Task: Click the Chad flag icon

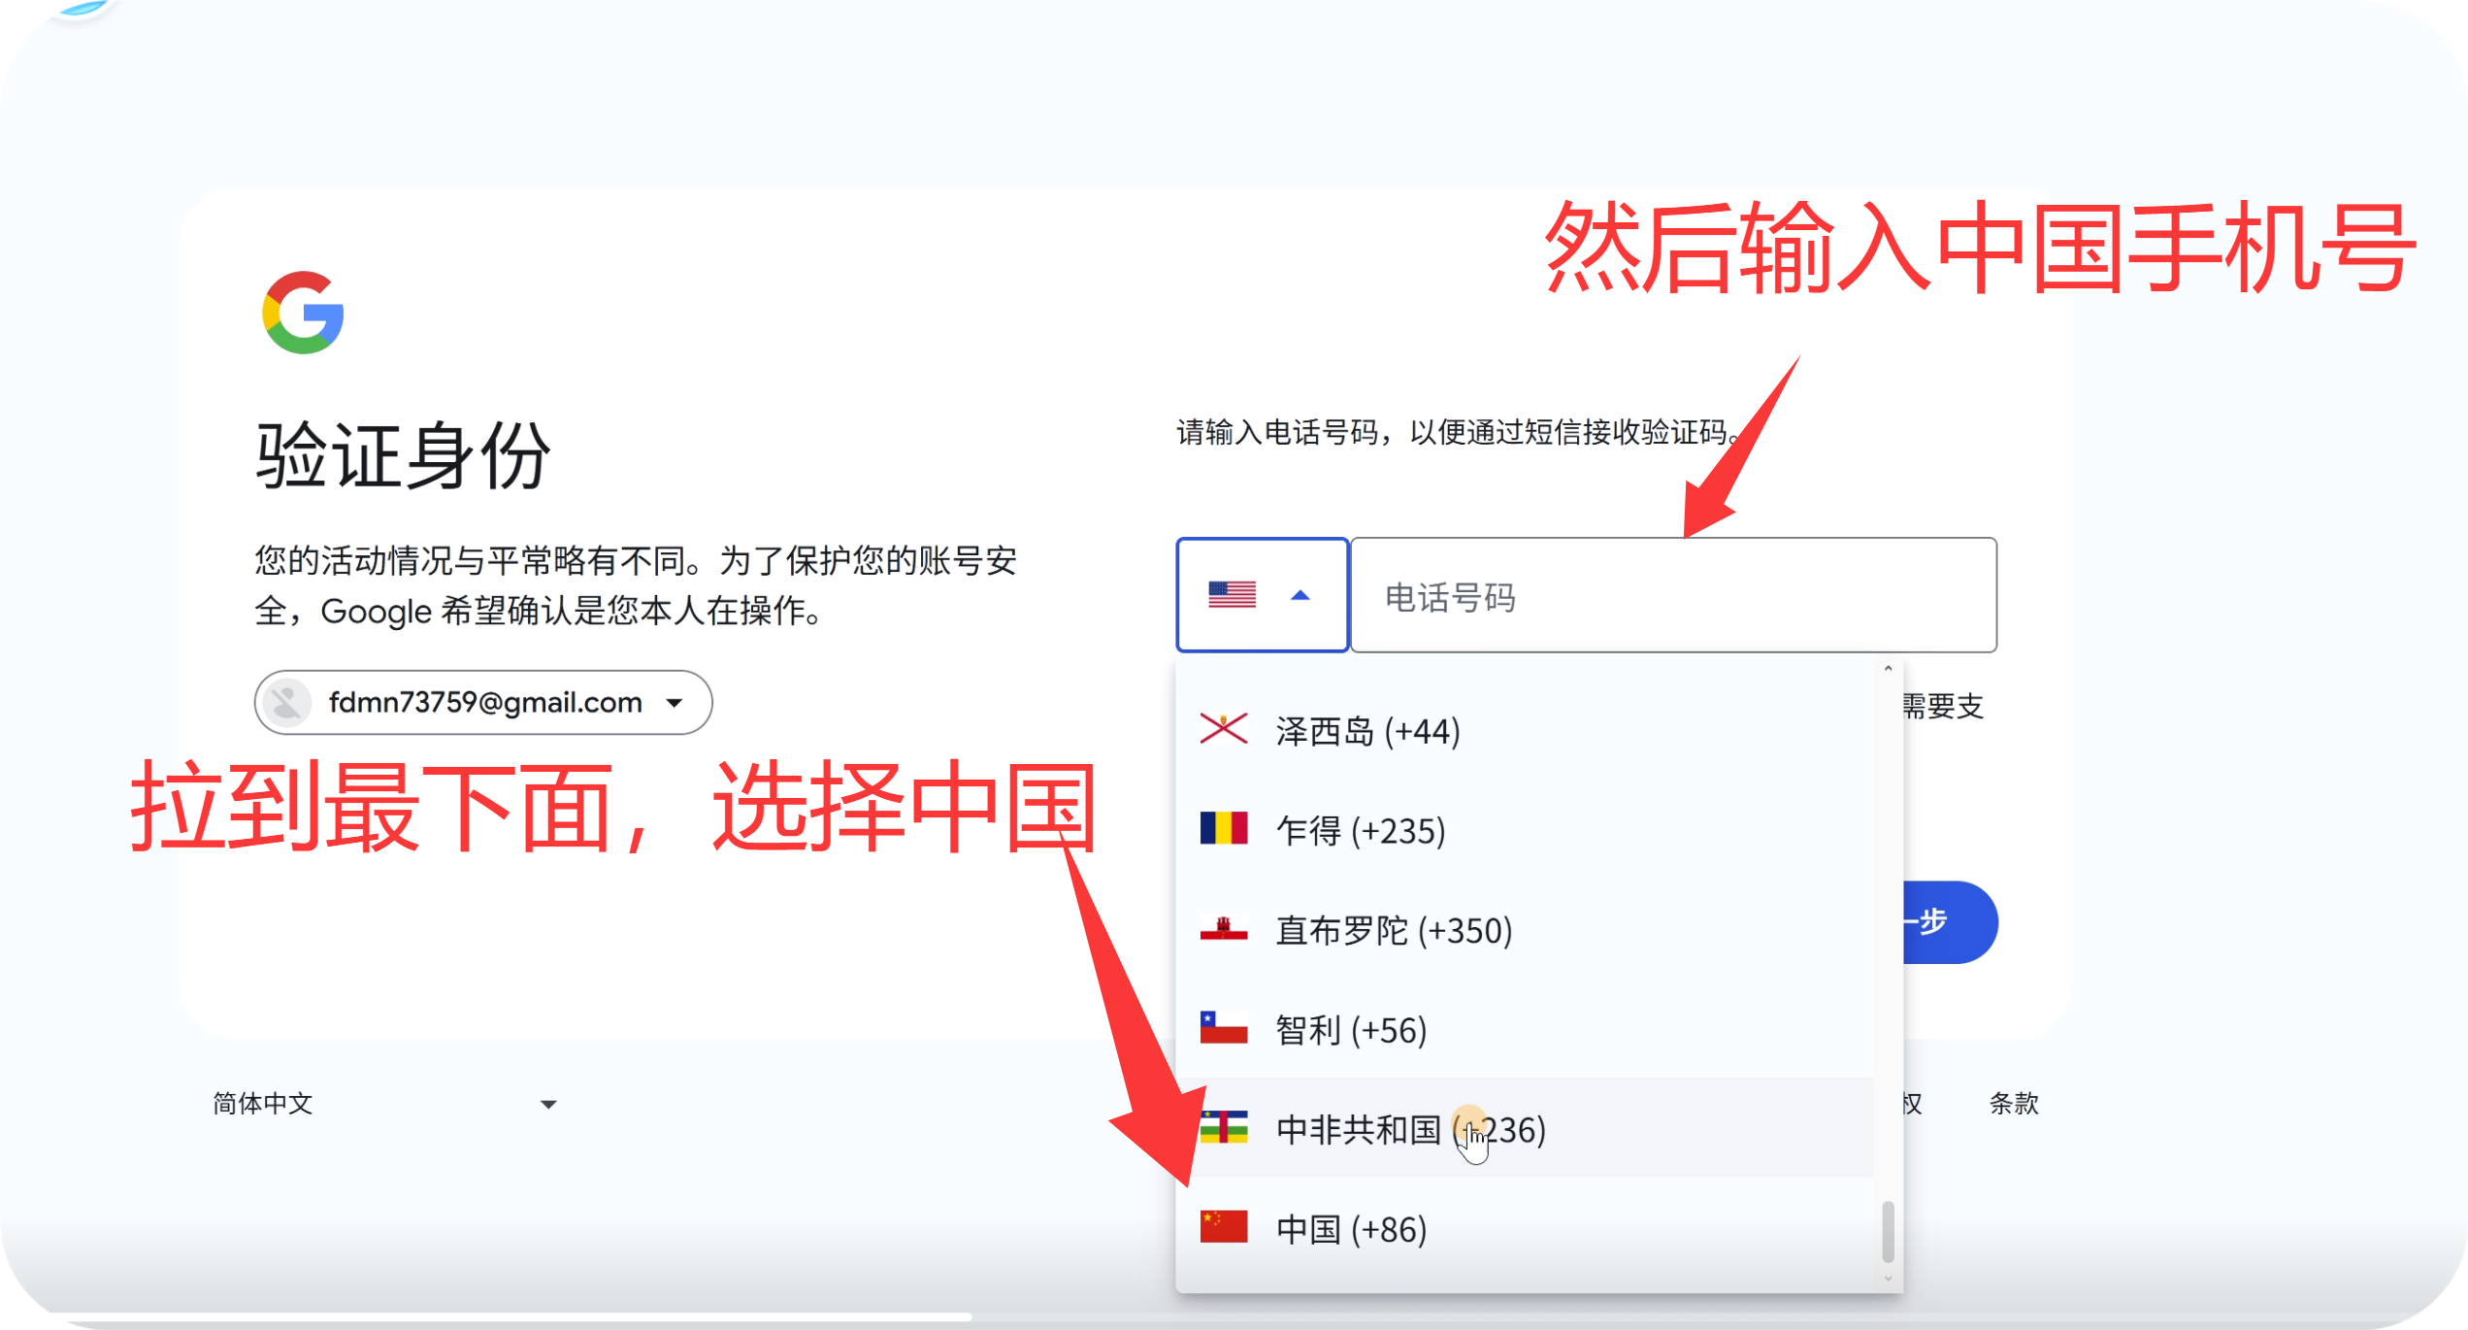Action: (1225, 830)
